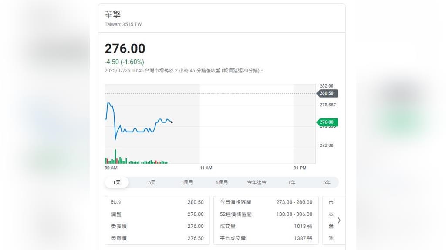Click the 昨收 280.50 row

click(x=157, y=202)
